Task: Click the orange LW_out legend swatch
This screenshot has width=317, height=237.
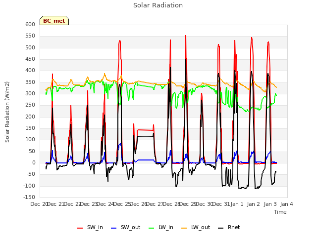Action: [184, 228]
